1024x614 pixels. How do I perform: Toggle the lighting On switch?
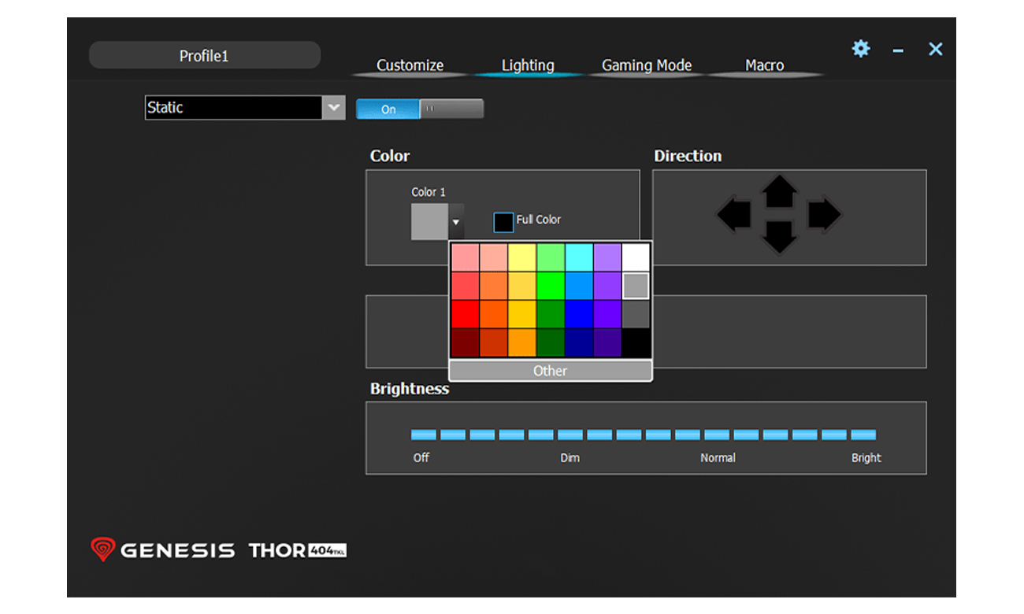[388, 109]
